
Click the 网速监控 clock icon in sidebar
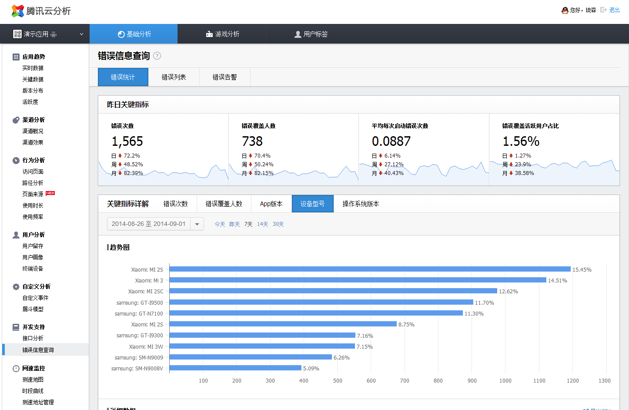click(16, 369)
